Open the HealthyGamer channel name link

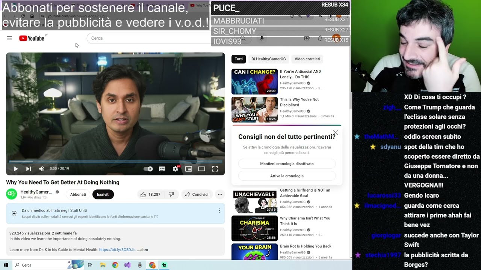(x=36, y=192)
